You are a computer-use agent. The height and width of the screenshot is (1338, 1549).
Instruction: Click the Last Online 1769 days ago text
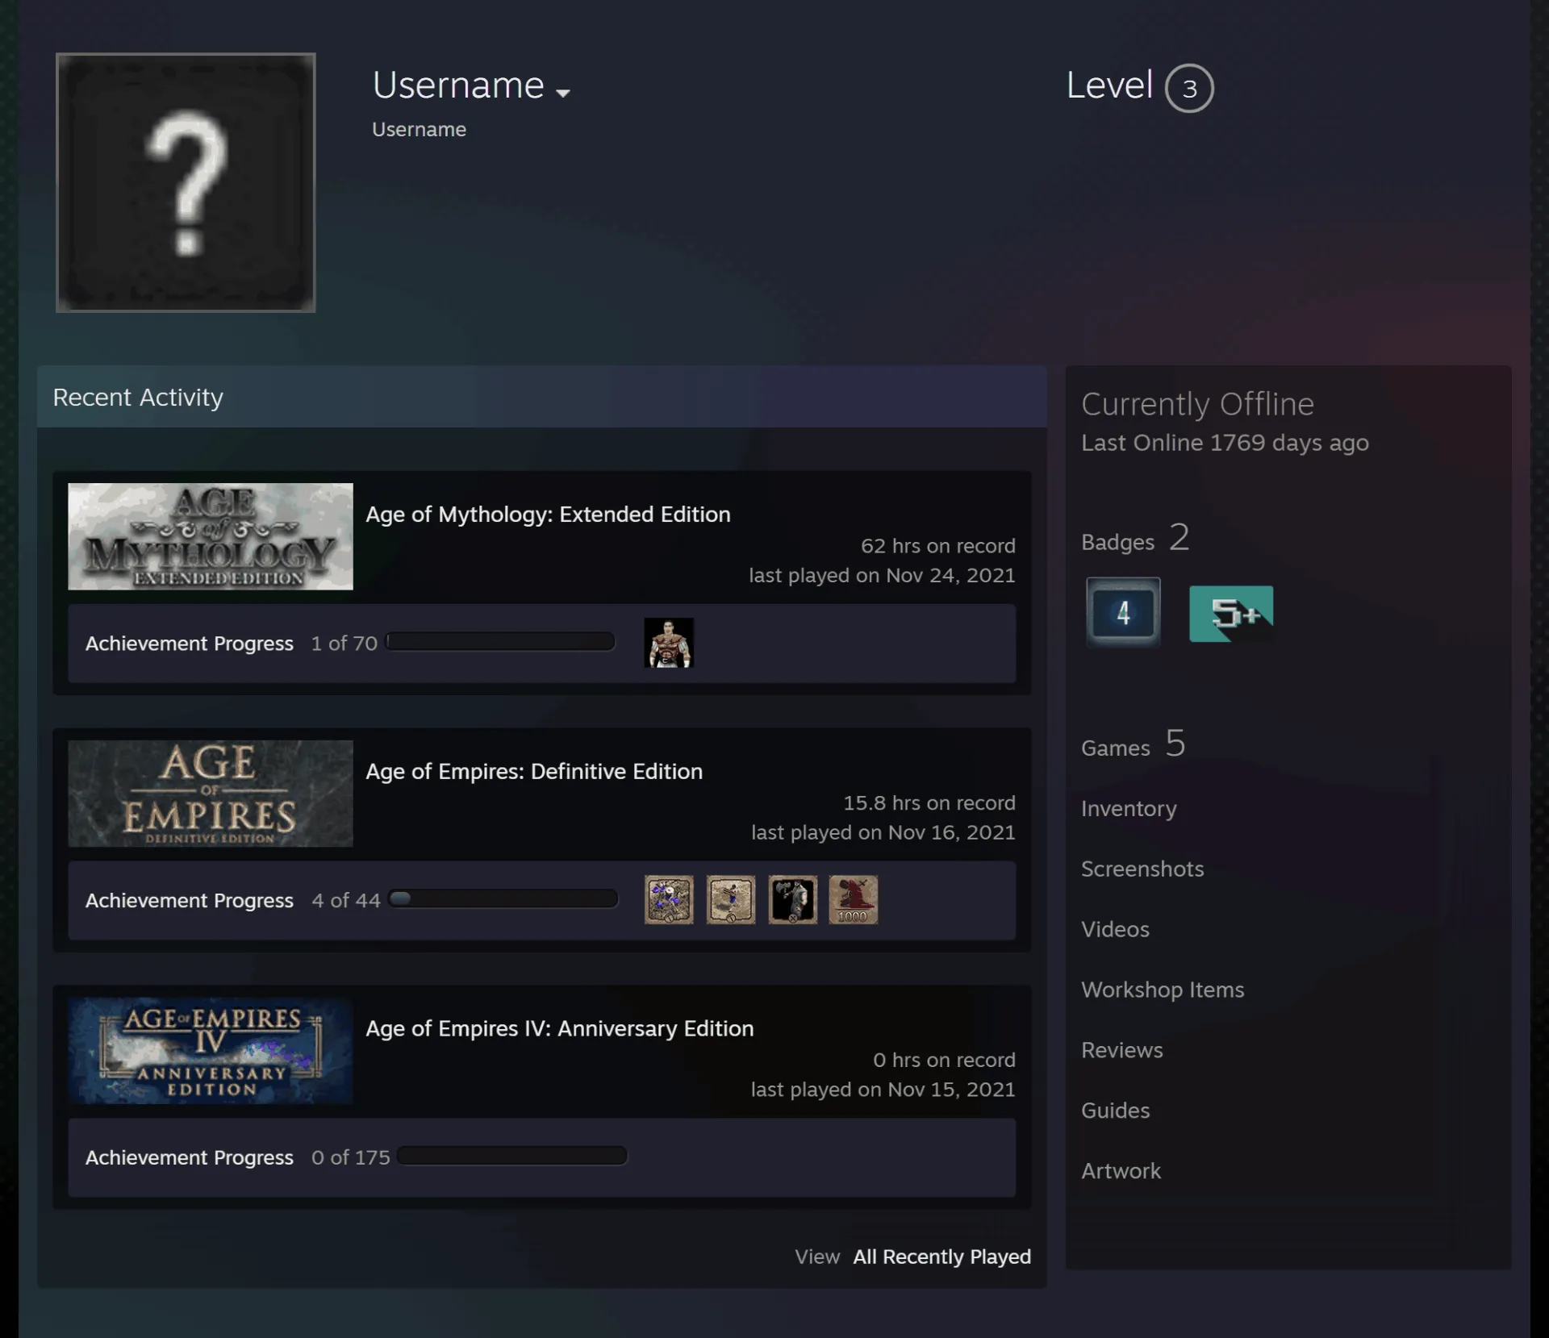(x=1225, y=443)
